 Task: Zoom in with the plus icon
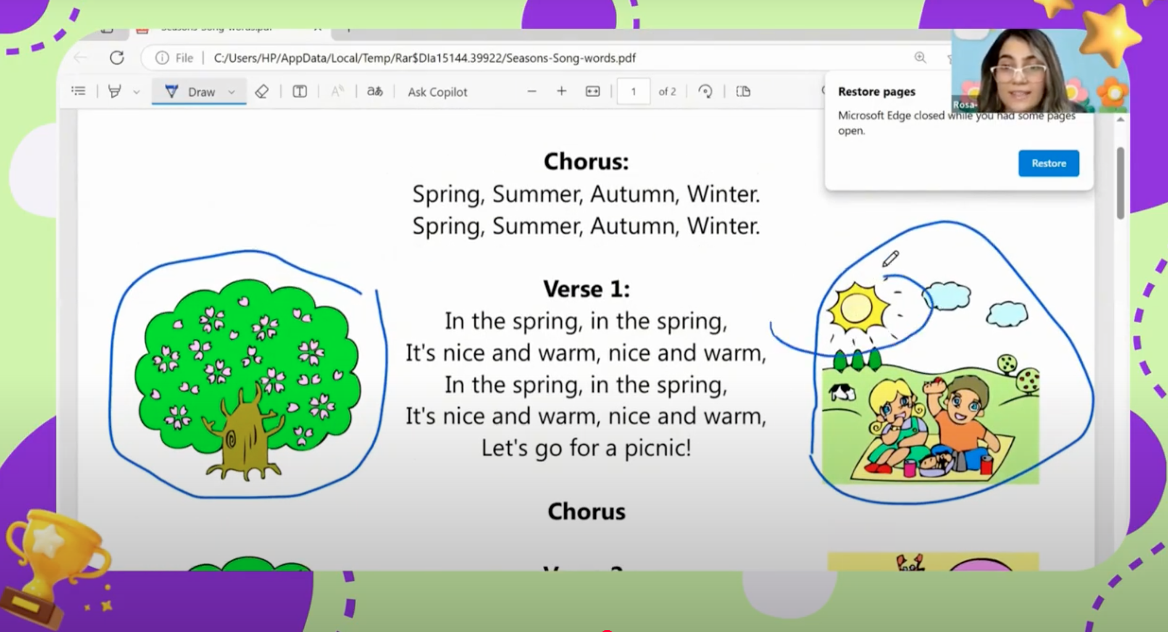(x=561, y=92)
